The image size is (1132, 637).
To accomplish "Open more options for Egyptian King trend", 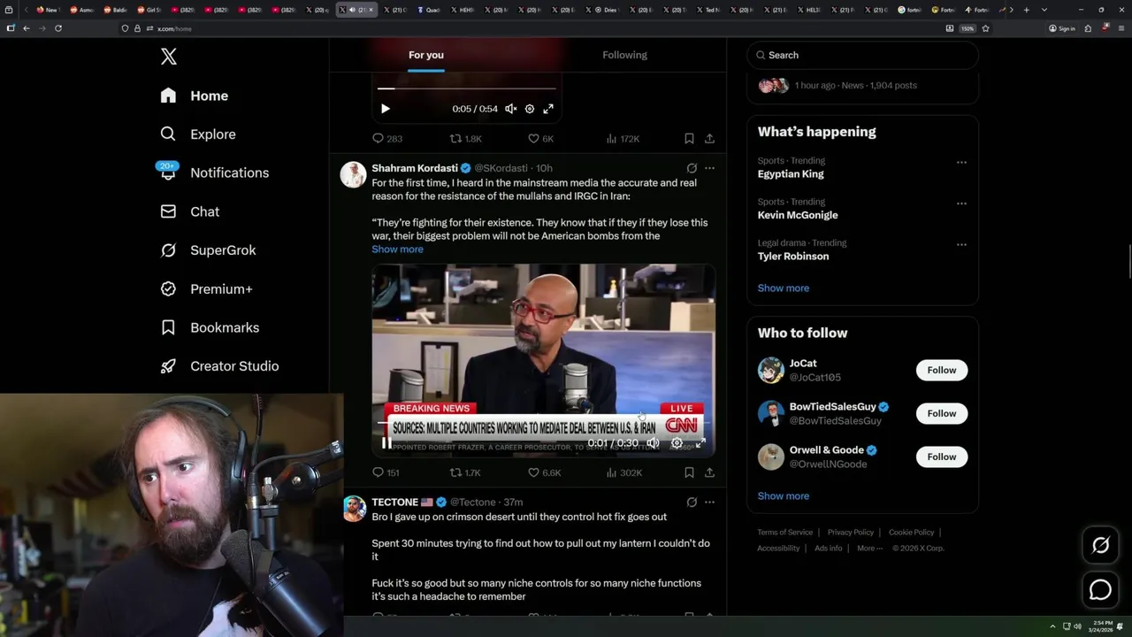I will [961, 163].
